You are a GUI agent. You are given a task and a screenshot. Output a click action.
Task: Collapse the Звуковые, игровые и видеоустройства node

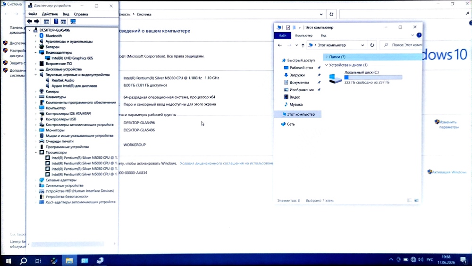35,75
